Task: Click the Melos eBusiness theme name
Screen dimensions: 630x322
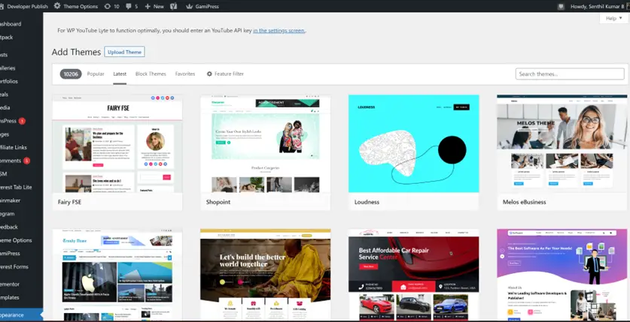Action: [525, 202]
